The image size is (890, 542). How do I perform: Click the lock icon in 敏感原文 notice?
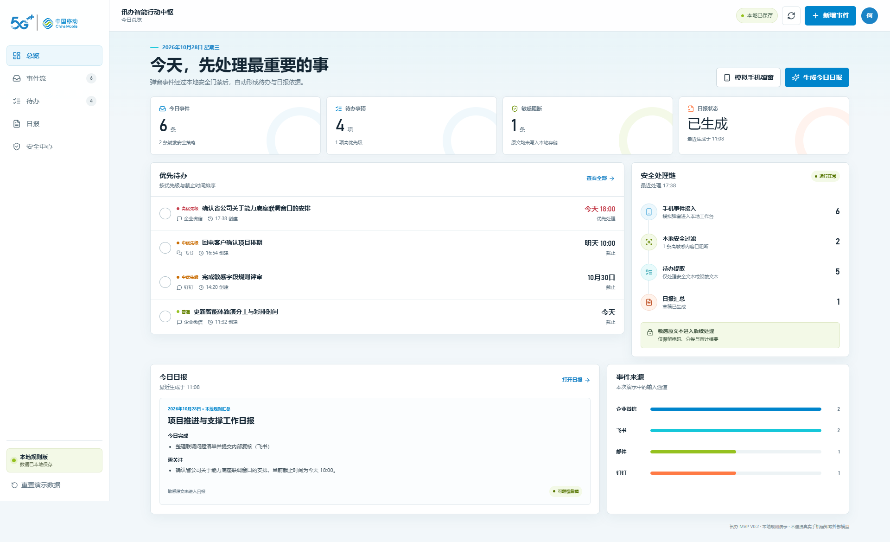pos(650,332)
